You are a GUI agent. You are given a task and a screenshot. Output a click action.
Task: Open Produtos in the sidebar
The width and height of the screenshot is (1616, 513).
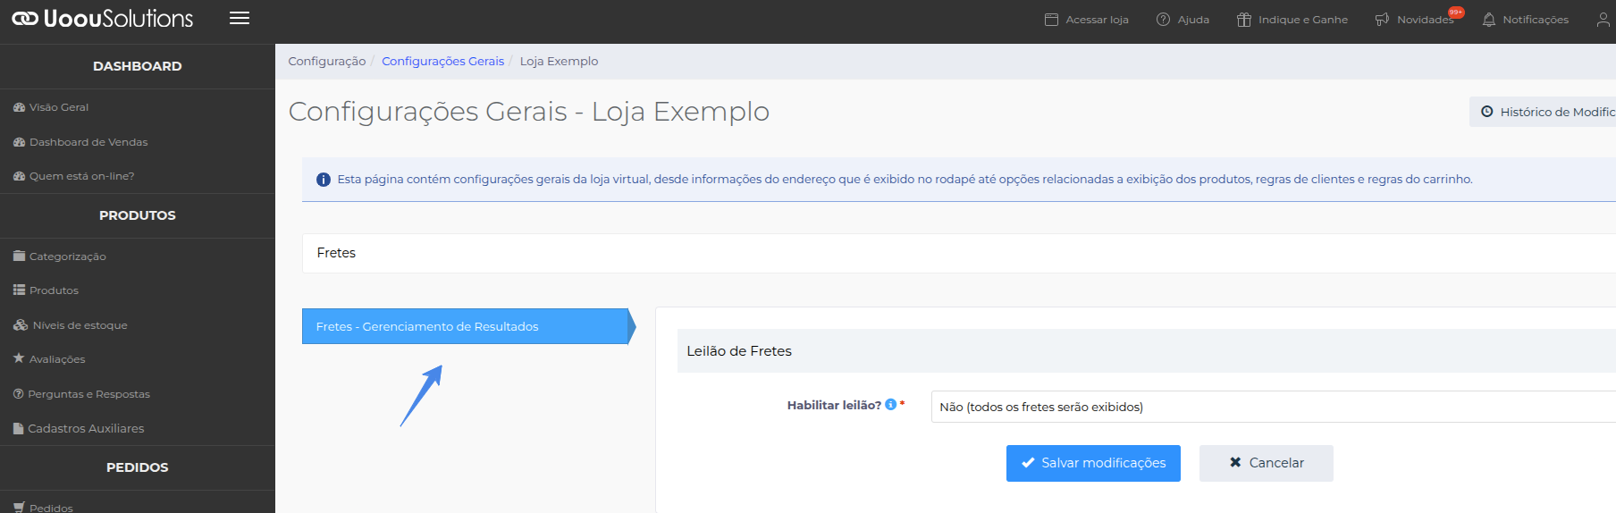click(x=54, y=290)
